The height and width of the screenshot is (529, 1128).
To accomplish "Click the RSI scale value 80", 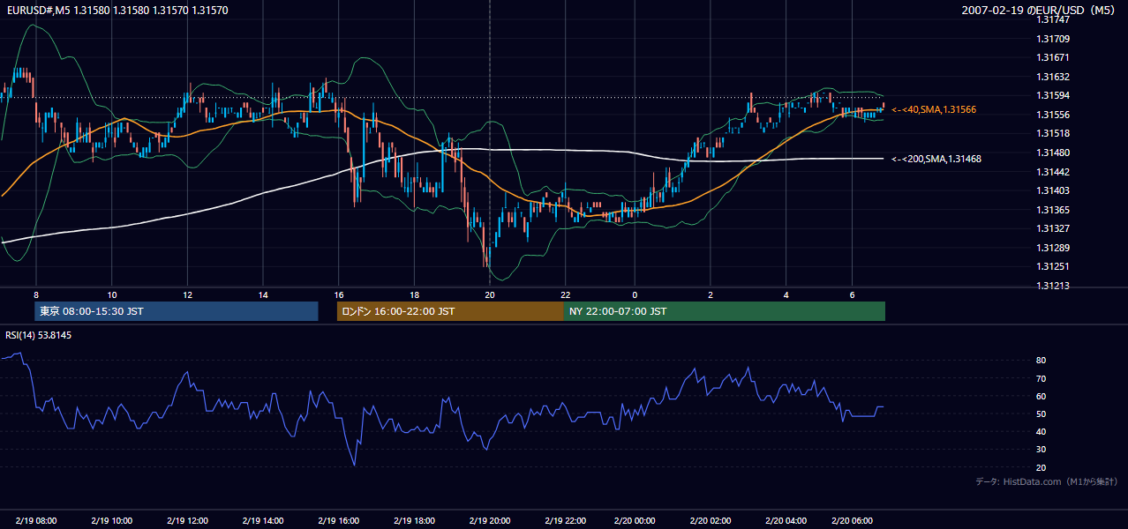I will 1041,361.
